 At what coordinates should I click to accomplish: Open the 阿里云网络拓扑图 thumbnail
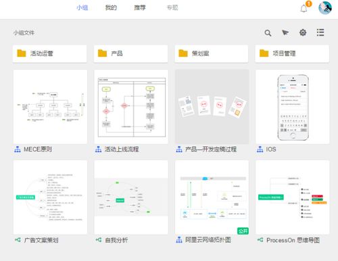tap(212, 197)
